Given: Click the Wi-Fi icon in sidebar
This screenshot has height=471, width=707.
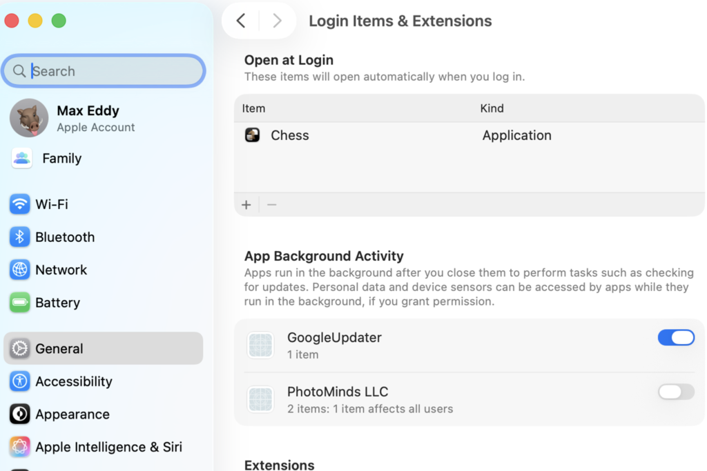Looking at the screenshot, I should click(x=20, y=204).
